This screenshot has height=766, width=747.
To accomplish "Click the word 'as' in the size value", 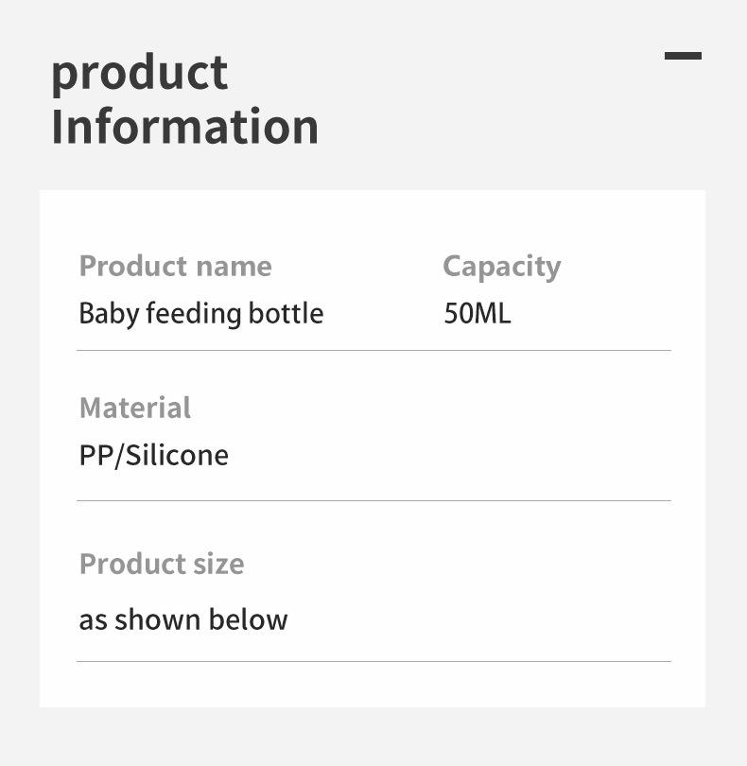I will (93, 620).
